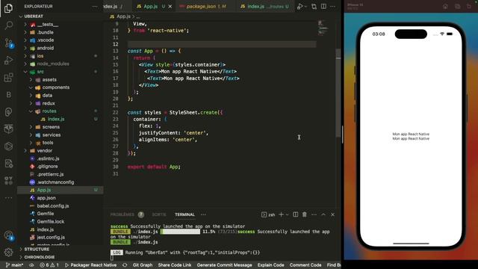The image size is (478, 269).
Task: Expand the screens folder
Action: coord(31,127)
